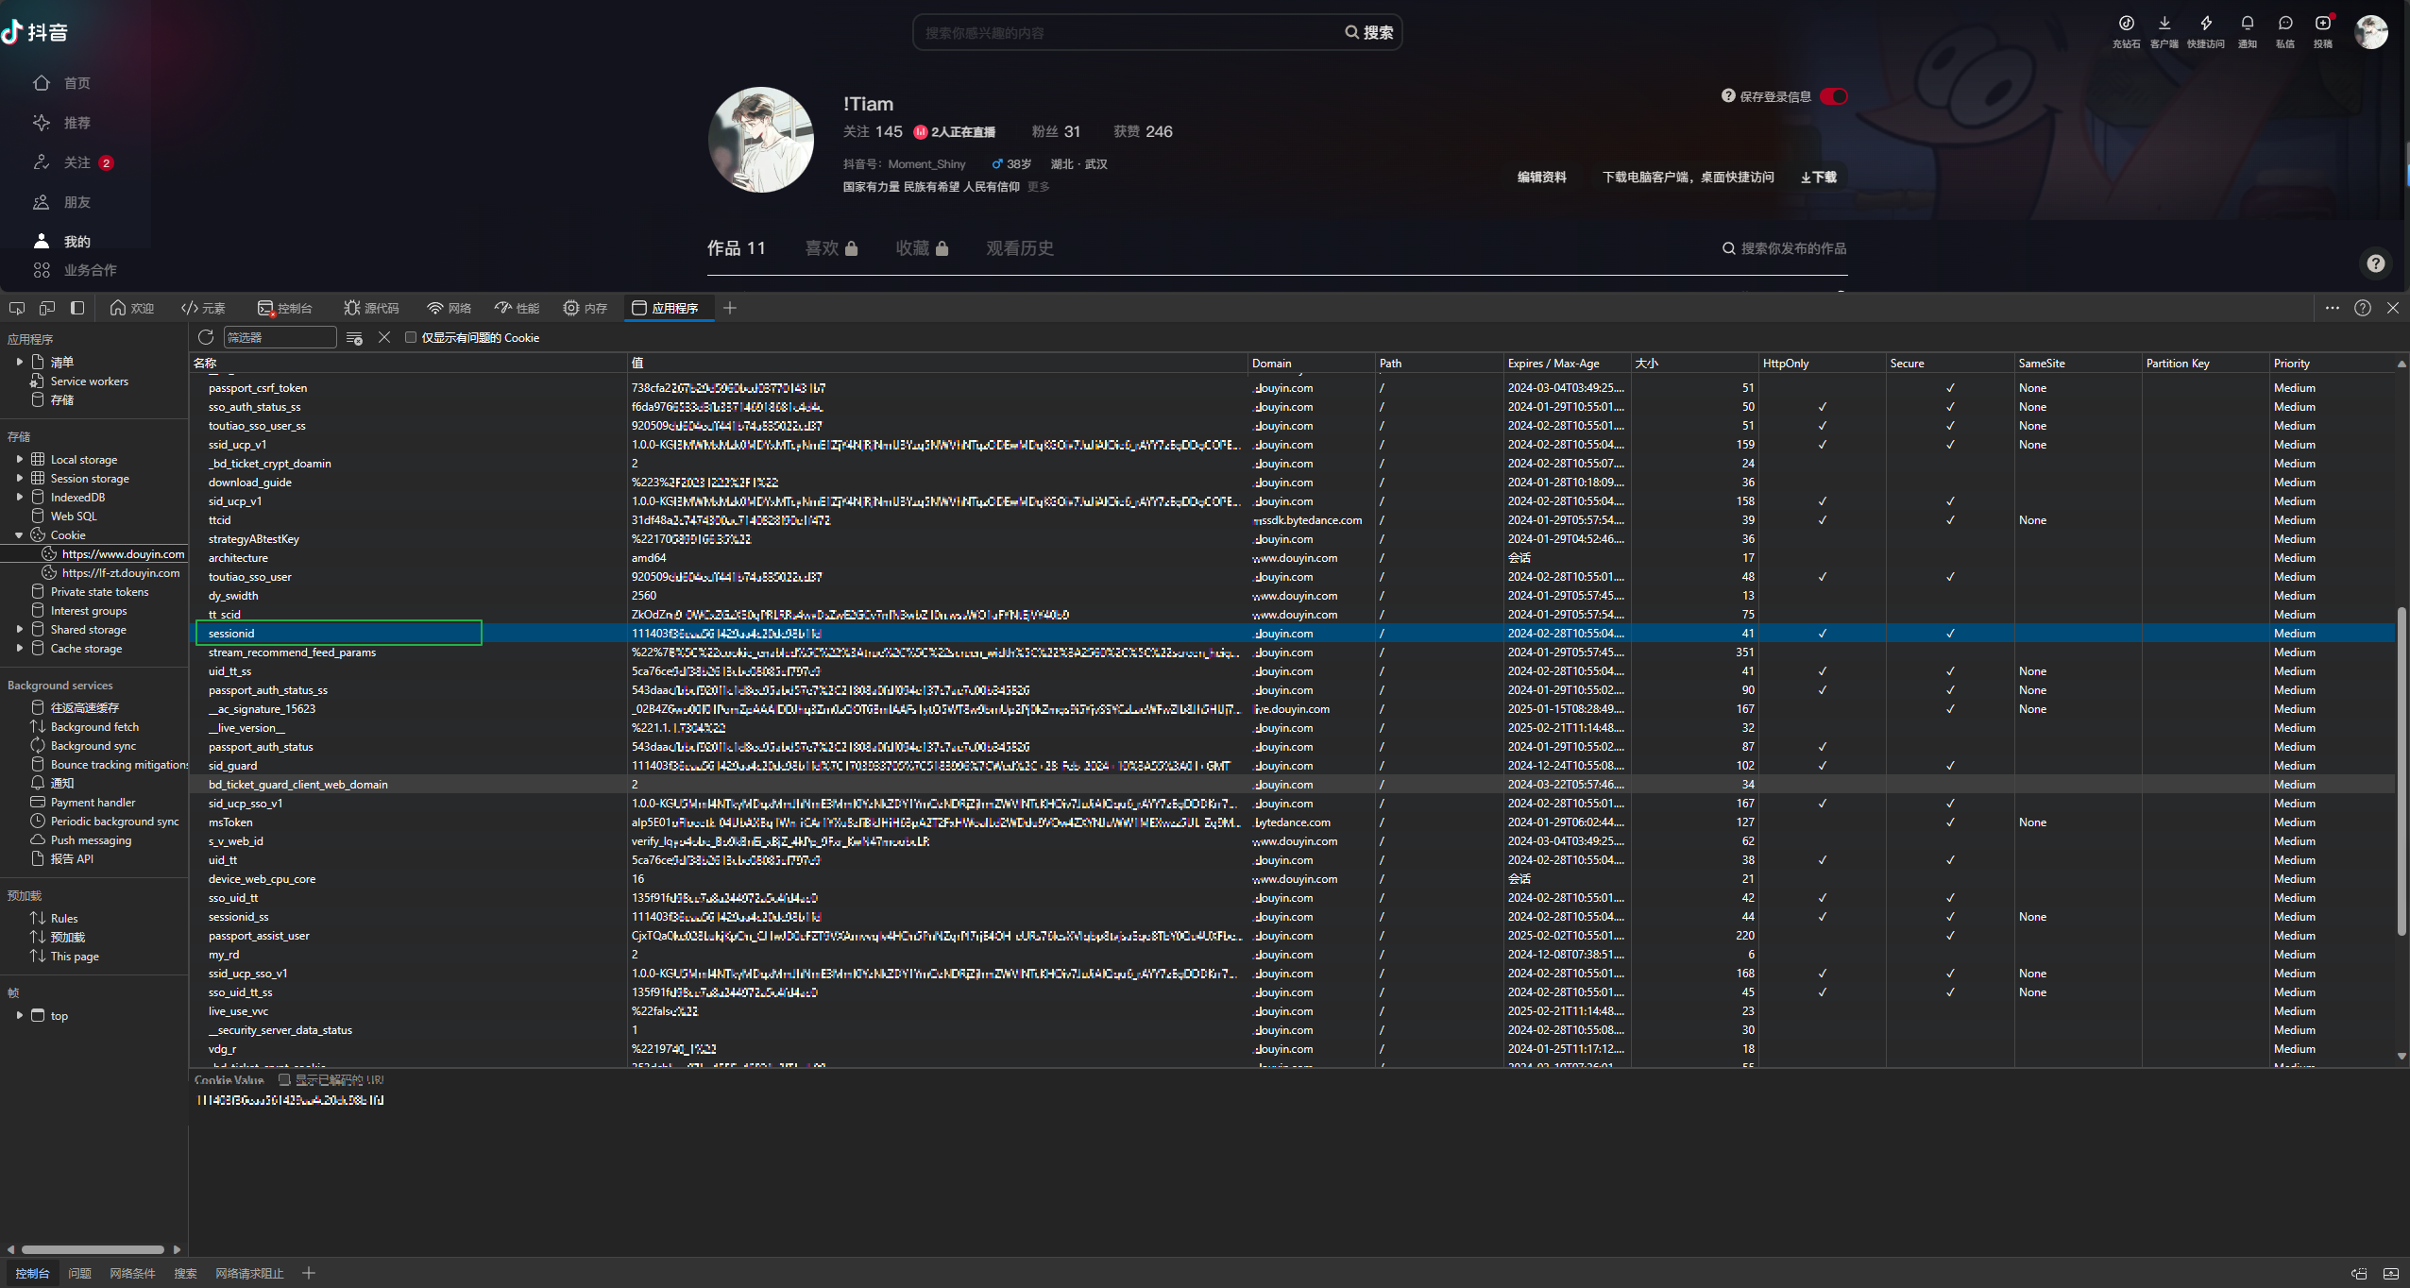Expand the Shared storage tree node
The height and width of the screenshot is (1288, 2410).
pos(20,630)
